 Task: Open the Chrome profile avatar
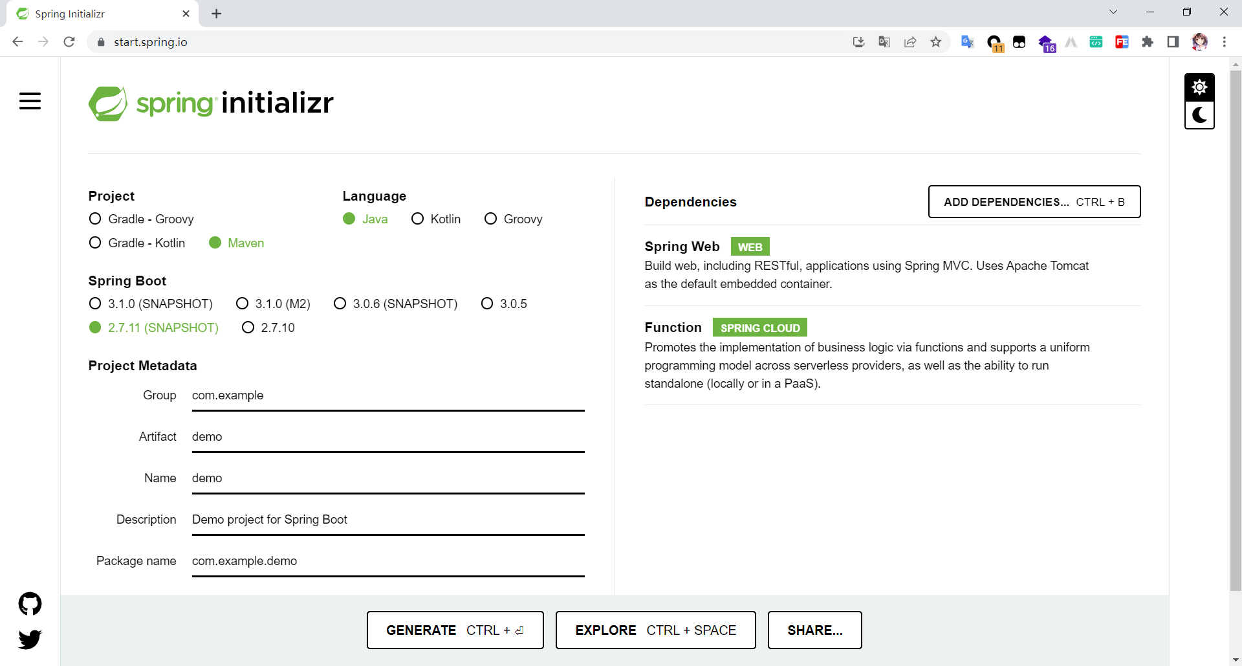coord(1199,42)
